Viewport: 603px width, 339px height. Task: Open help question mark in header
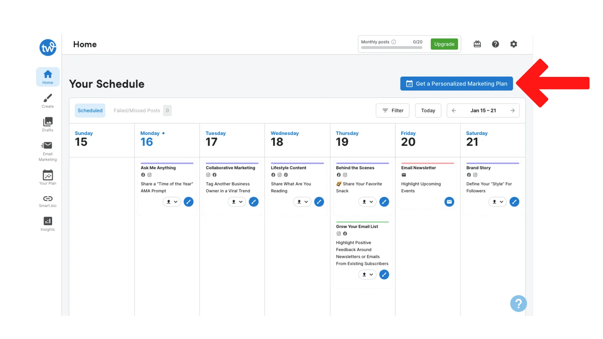pyautogui.click(x=495, y=44)
